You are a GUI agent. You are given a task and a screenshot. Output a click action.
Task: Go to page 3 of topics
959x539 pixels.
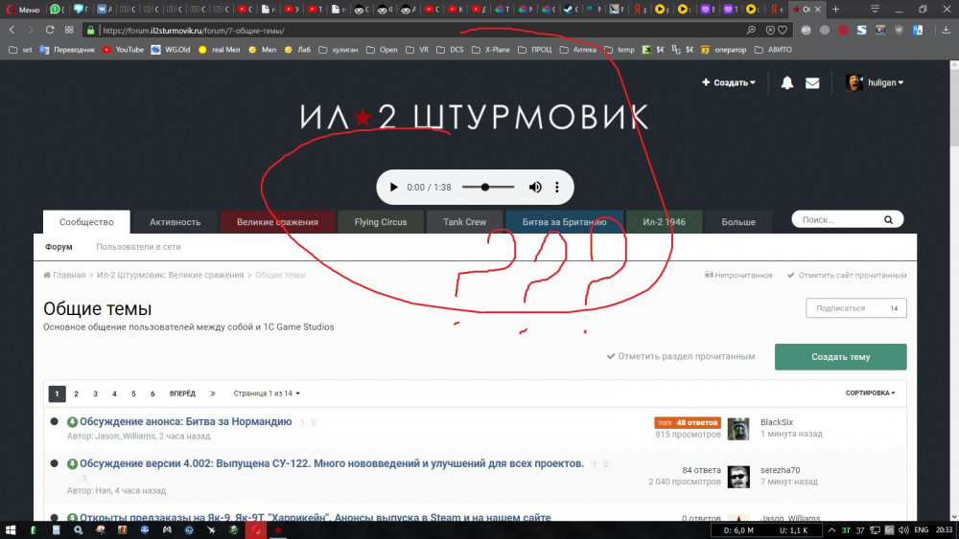click(x=95, y=393)
